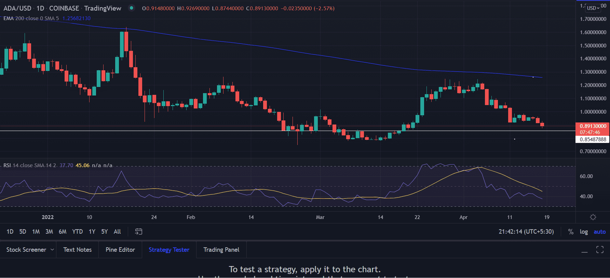Set the chart range to YTD
610x278 pixels.
[77, 232]
